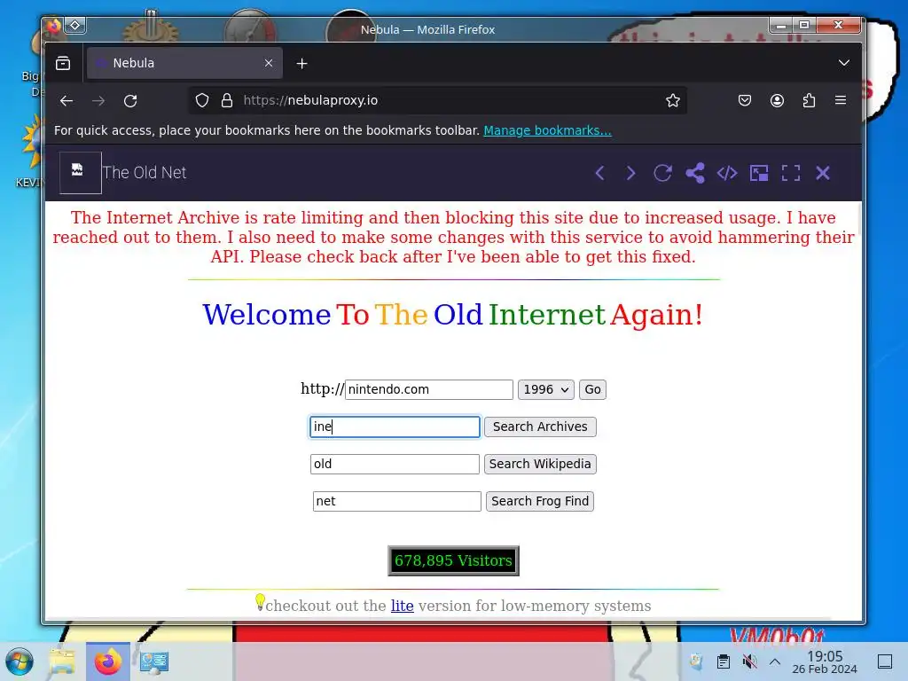
Task: Click Firefox back arrow
Action: tap(67, 101)
